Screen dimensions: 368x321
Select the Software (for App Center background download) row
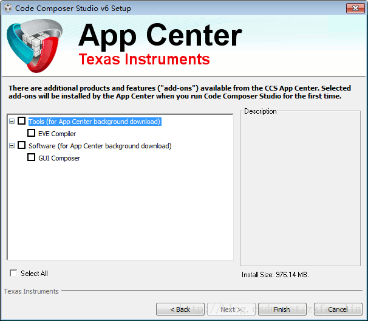pos(100,146)
